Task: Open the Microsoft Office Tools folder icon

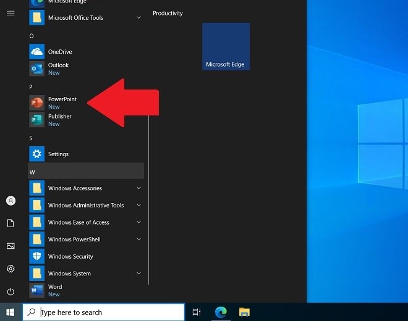Action: point(36,17)
